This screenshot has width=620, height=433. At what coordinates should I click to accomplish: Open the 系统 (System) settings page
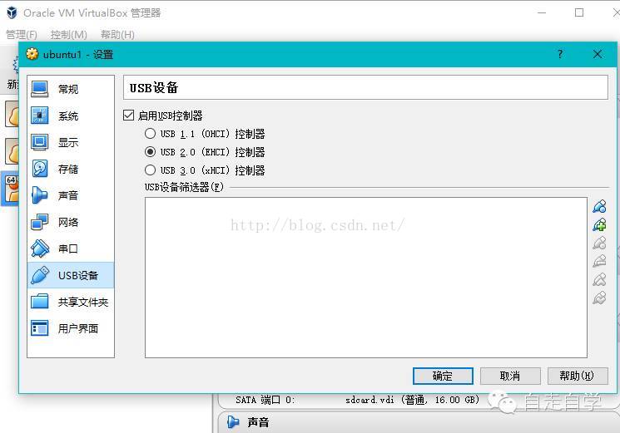[x=71, y=116]
